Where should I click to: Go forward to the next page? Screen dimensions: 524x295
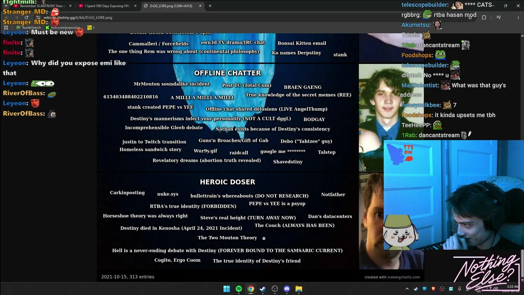point(17,18)
